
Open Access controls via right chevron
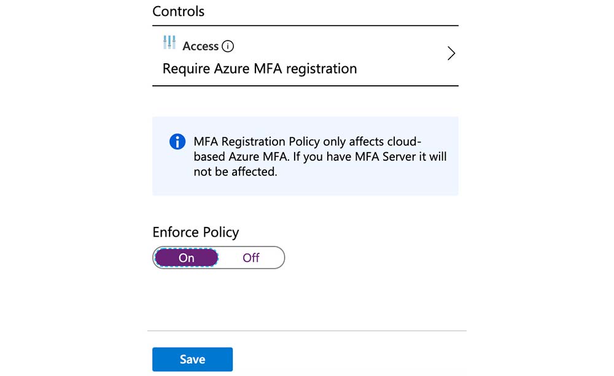tap(451, 53)
